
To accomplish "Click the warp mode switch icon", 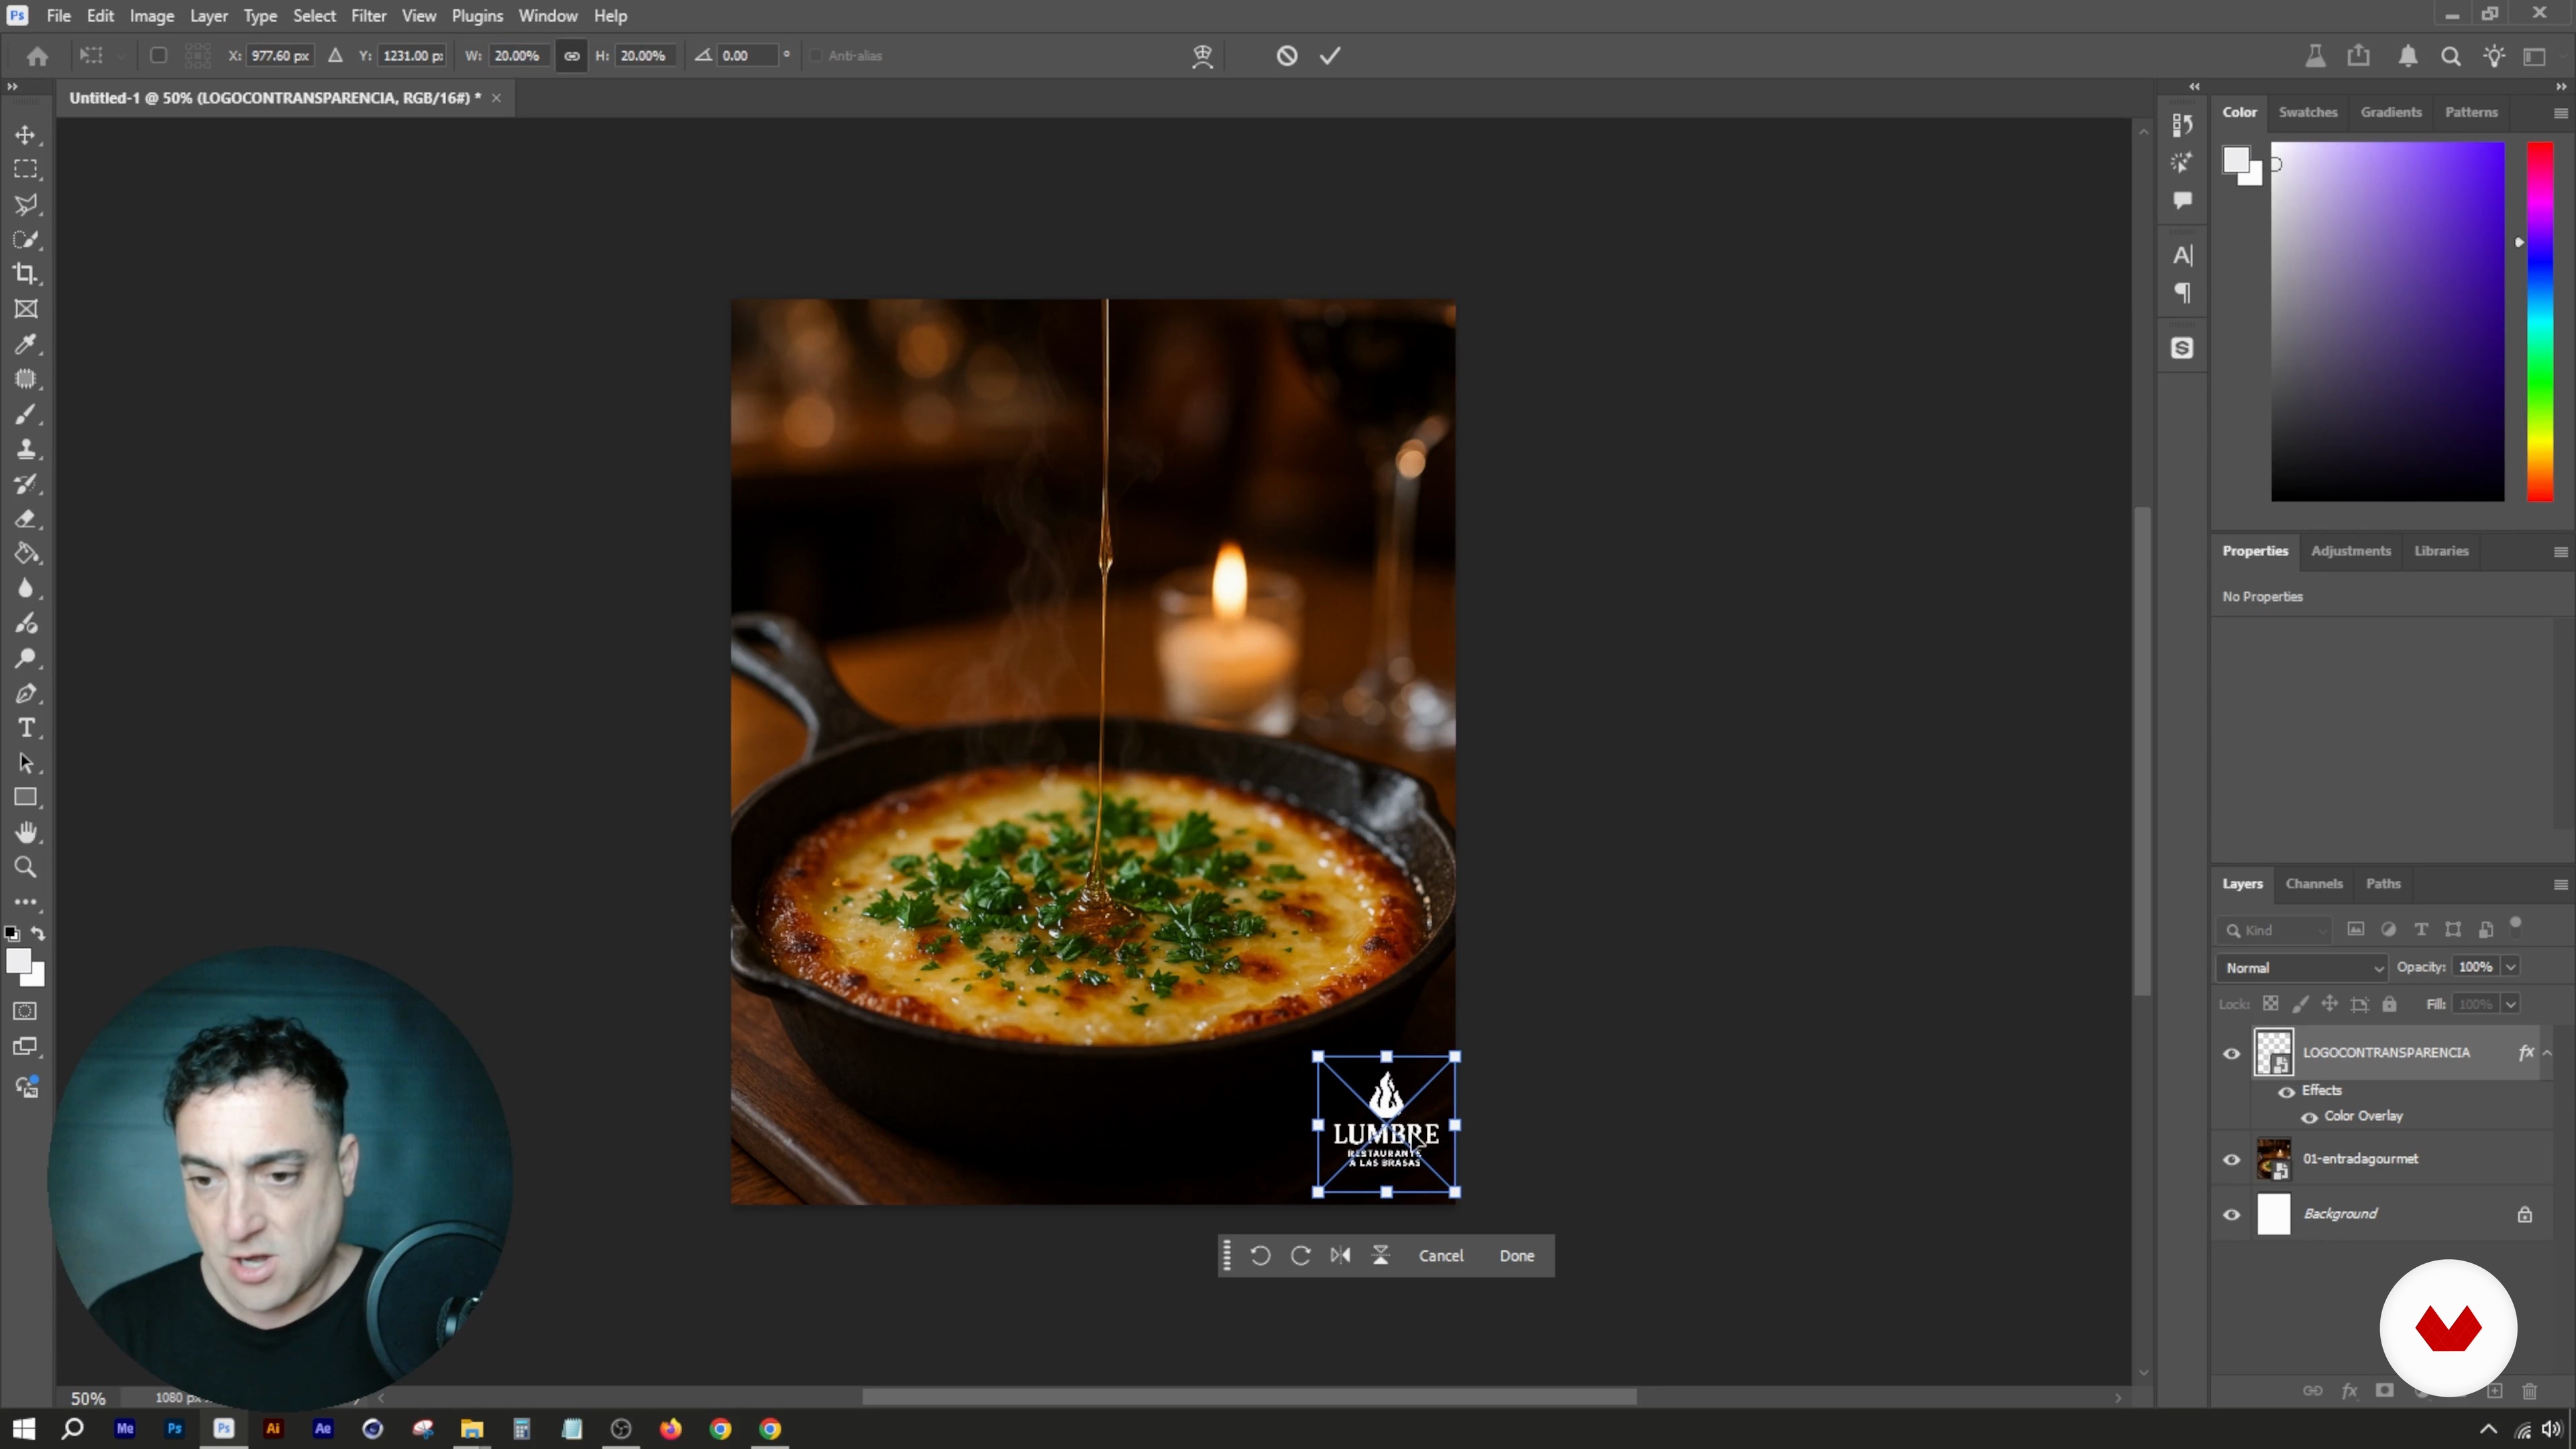I will [x=1202, y=56].
